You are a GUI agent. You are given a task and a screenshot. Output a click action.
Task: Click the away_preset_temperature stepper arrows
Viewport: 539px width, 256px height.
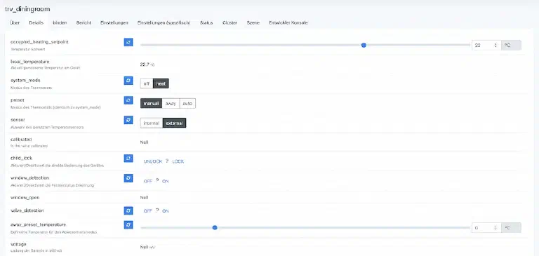[495, 227]
